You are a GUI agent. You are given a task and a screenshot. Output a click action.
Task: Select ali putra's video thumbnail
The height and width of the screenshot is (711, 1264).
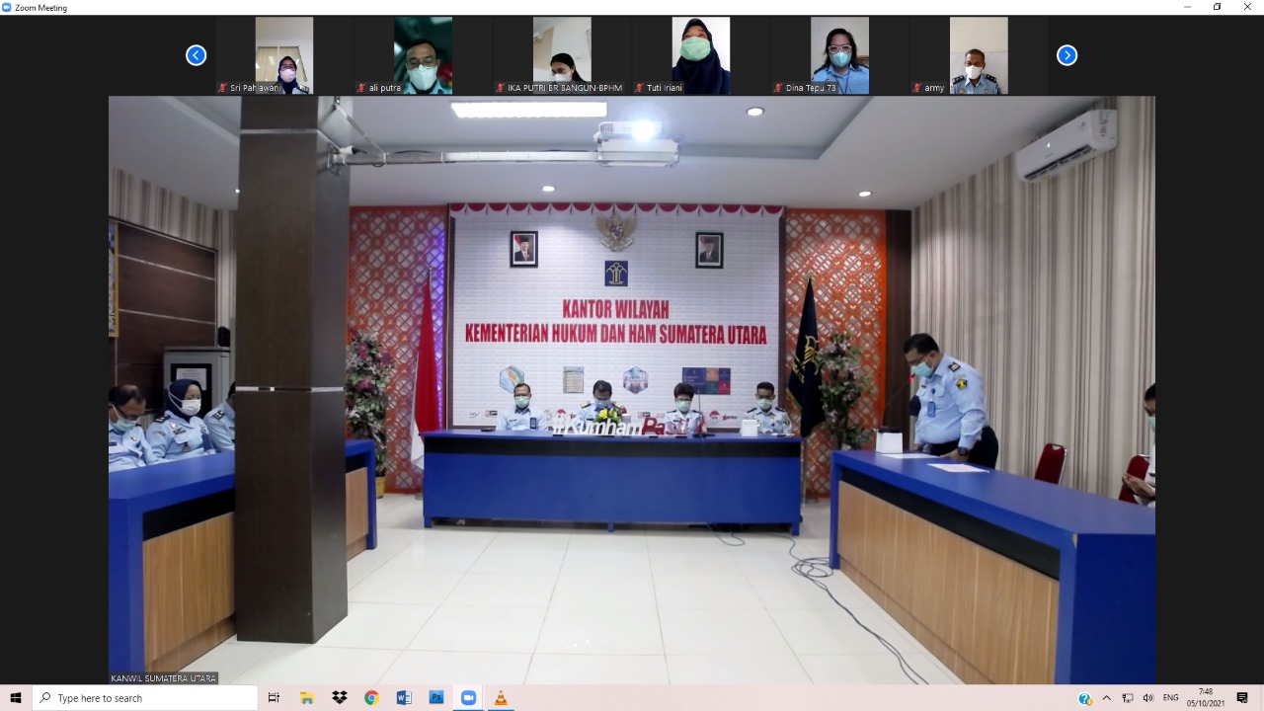point(423,55)
